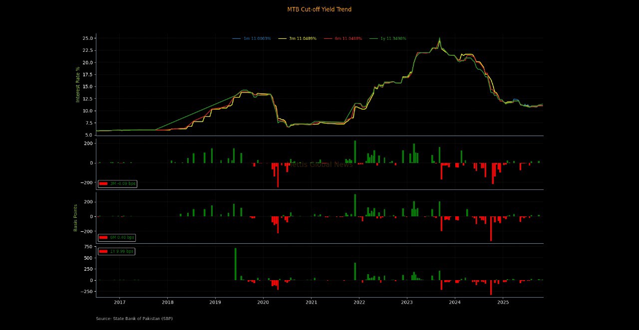The height and width of the screenshot is (330, 639).
Task: Click the red patch in 1Y bps legend
Action: pyautogui.click(x=103, y=252)
